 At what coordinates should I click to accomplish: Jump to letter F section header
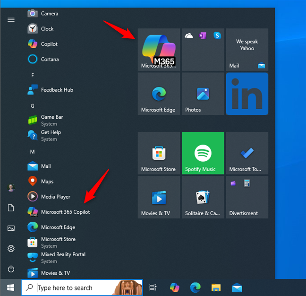coord(33,75)
